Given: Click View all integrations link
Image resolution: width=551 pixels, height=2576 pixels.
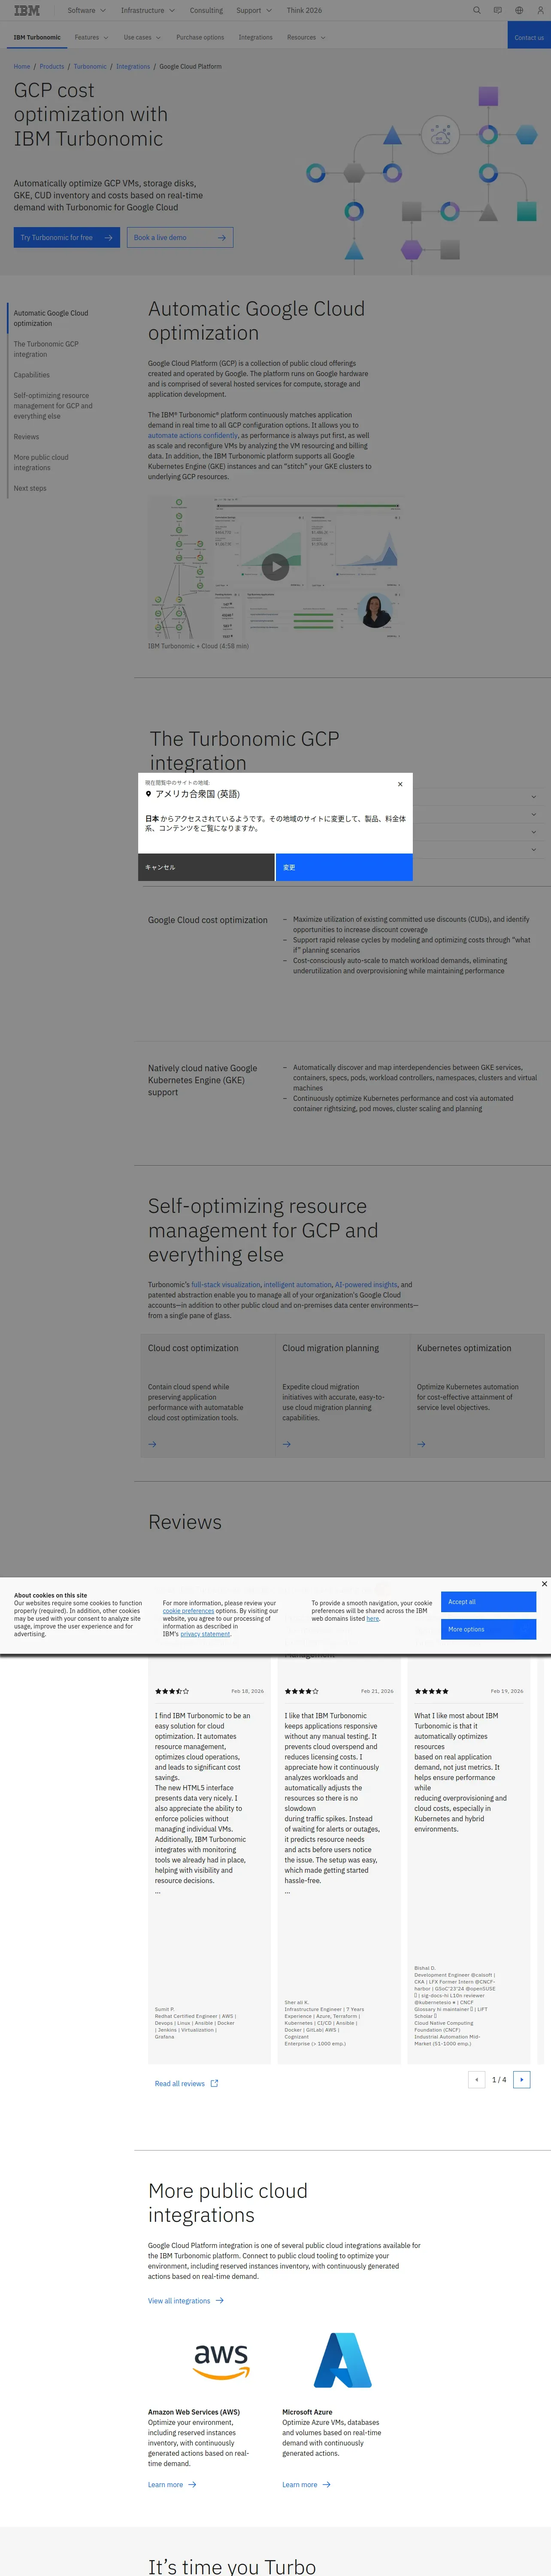Looking at the screenshot, I should point(186,2301).
